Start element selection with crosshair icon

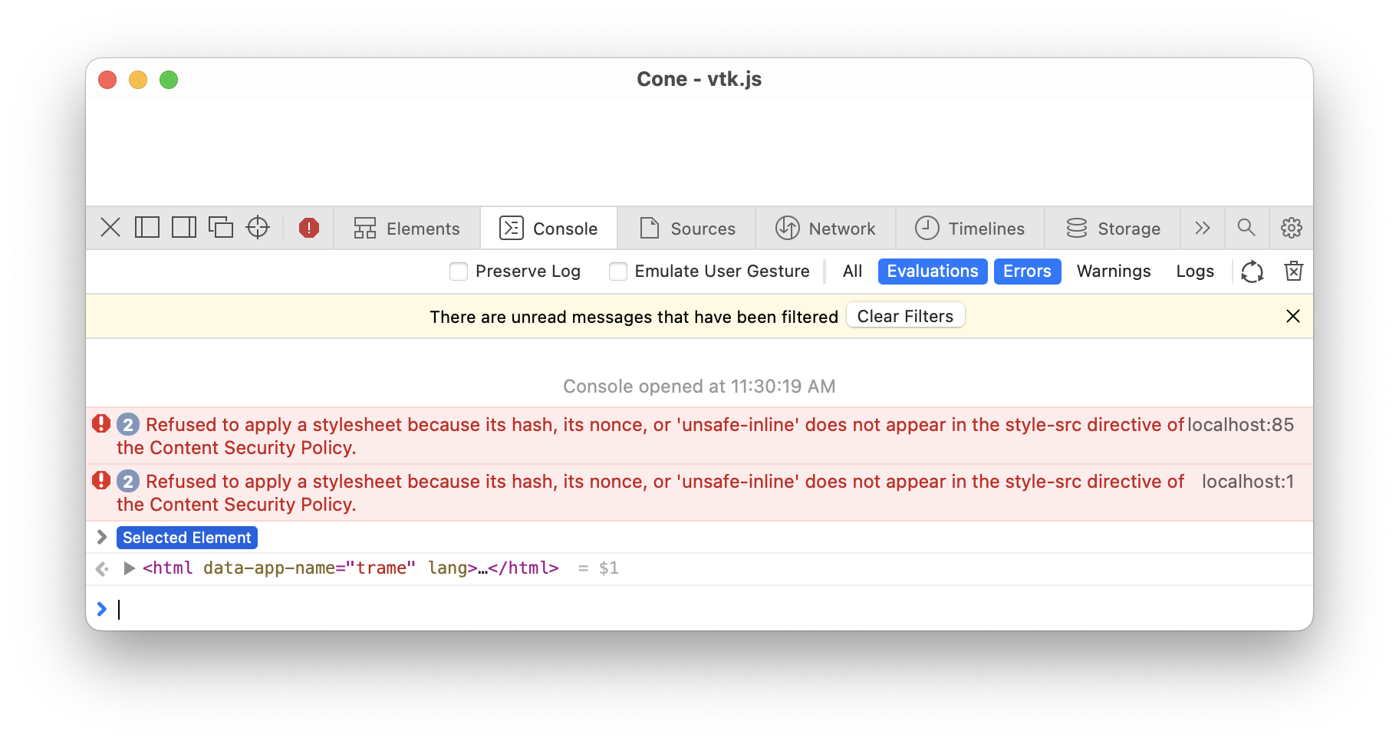click(258, 228)
